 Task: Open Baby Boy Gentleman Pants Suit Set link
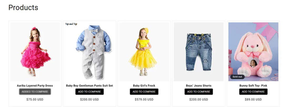pos(89,86)
